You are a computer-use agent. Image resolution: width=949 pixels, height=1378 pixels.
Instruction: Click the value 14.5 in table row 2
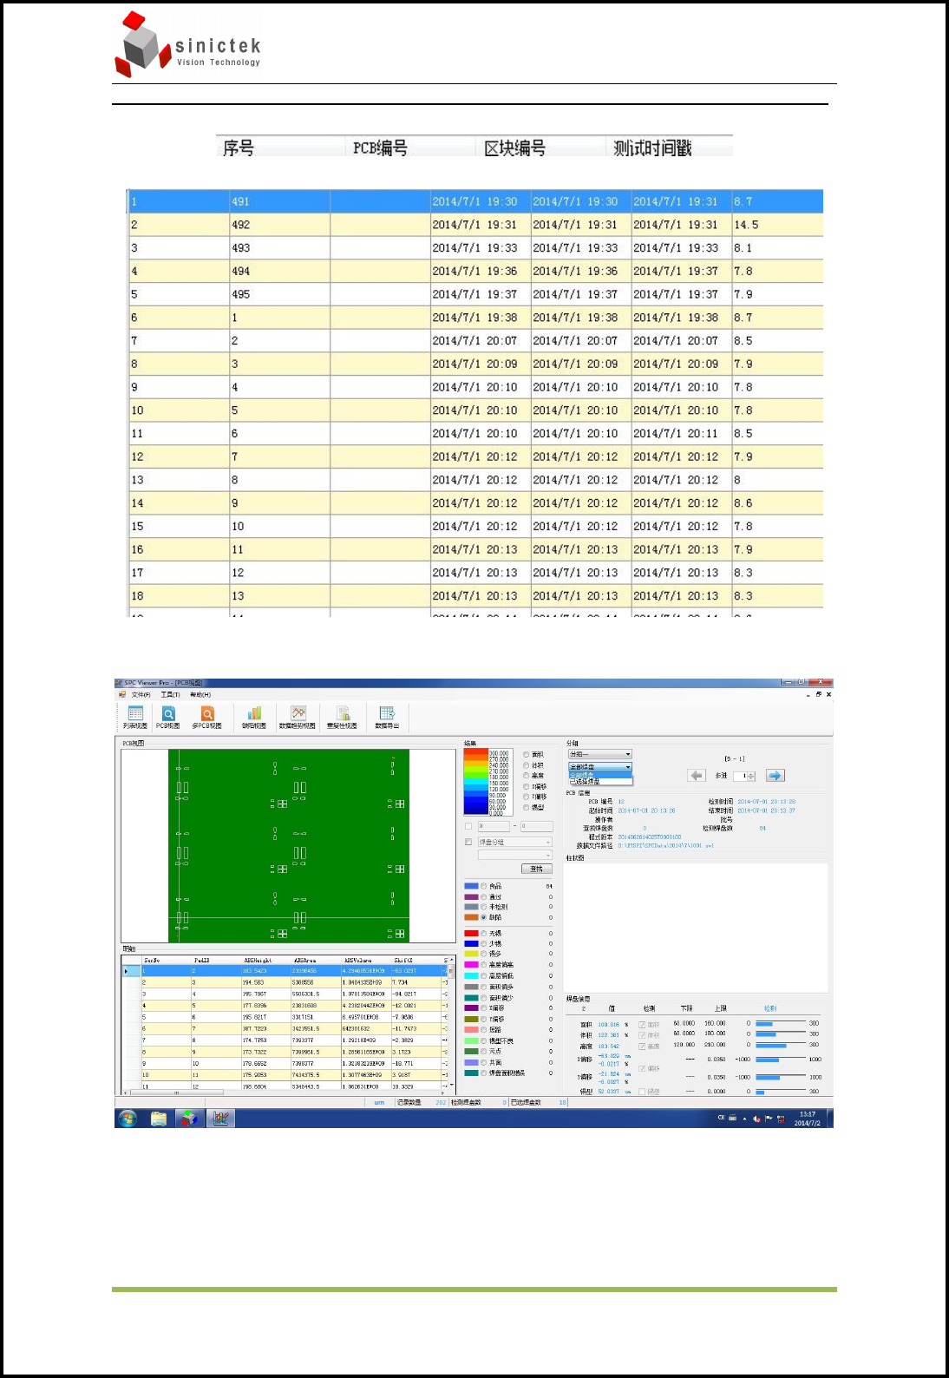pos(746,225)
